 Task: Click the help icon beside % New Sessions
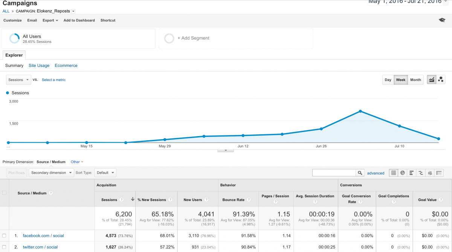point(170,200)
